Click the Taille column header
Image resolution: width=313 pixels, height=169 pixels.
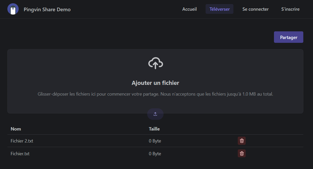point(154,129)
